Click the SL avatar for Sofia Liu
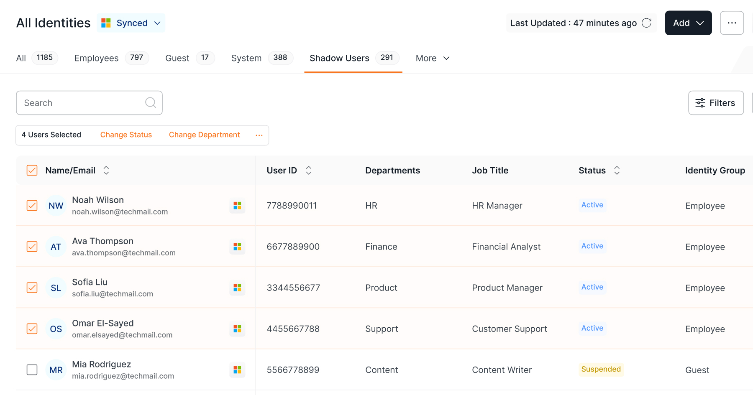Screen dimensions: 753x395 click(x=56, y=288)
